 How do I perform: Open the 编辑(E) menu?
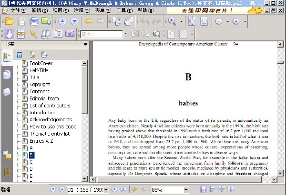point(40,10)
